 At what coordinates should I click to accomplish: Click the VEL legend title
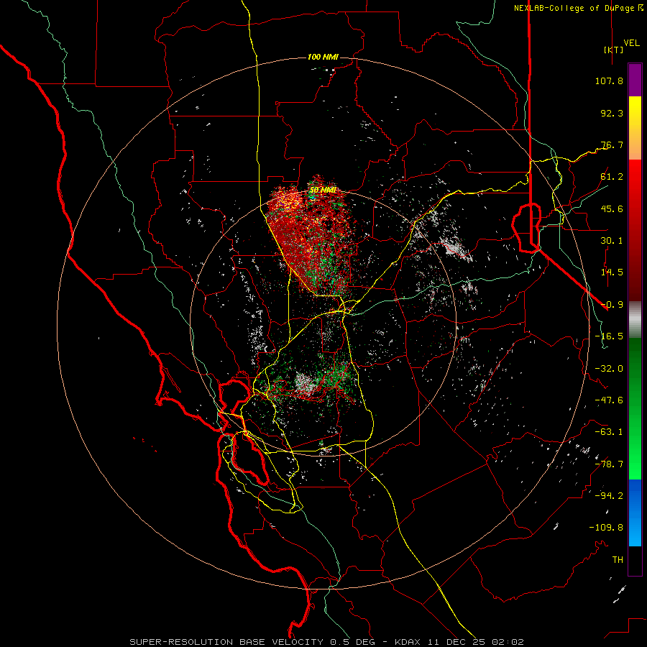[631, 43]
